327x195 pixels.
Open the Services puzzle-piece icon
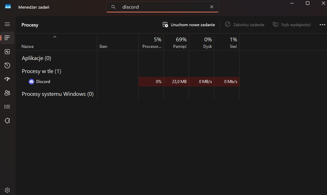click(x=7, y=121)
